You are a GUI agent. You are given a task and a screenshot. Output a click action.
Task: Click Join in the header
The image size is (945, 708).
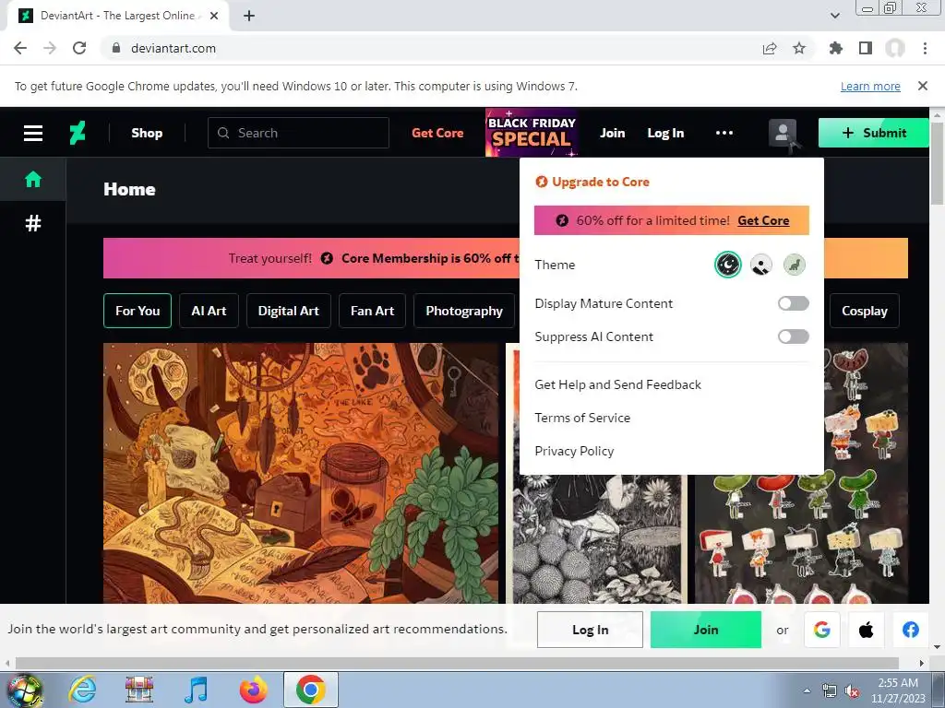[613, 133]
